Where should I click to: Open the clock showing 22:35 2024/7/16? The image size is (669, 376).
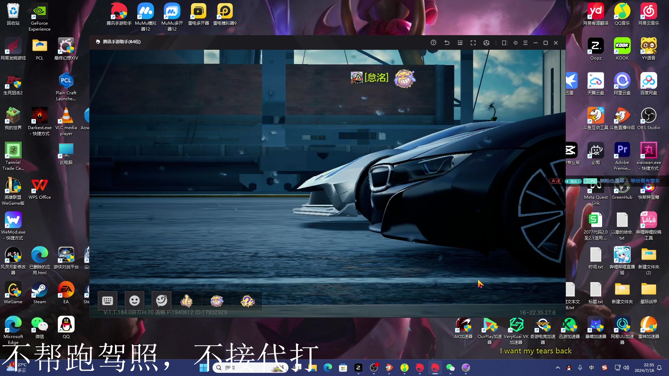(x=645, y=368)
